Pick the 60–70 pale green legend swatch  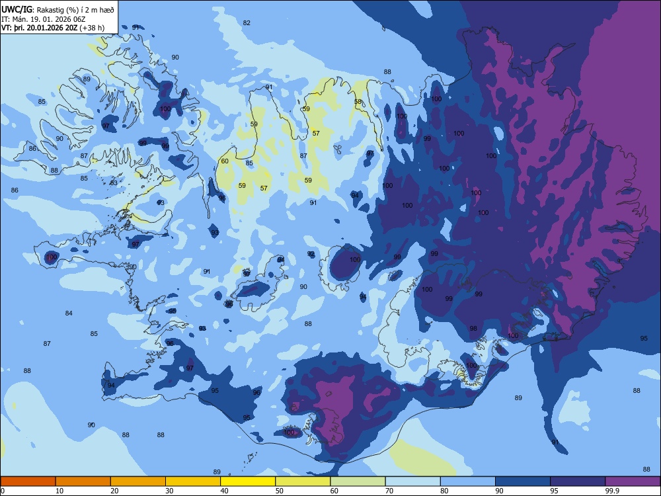click(x=358, y=481)
